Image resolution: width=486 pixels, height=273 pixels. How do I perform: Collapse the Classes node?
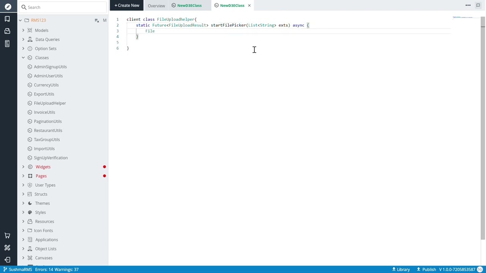[23, 58]
